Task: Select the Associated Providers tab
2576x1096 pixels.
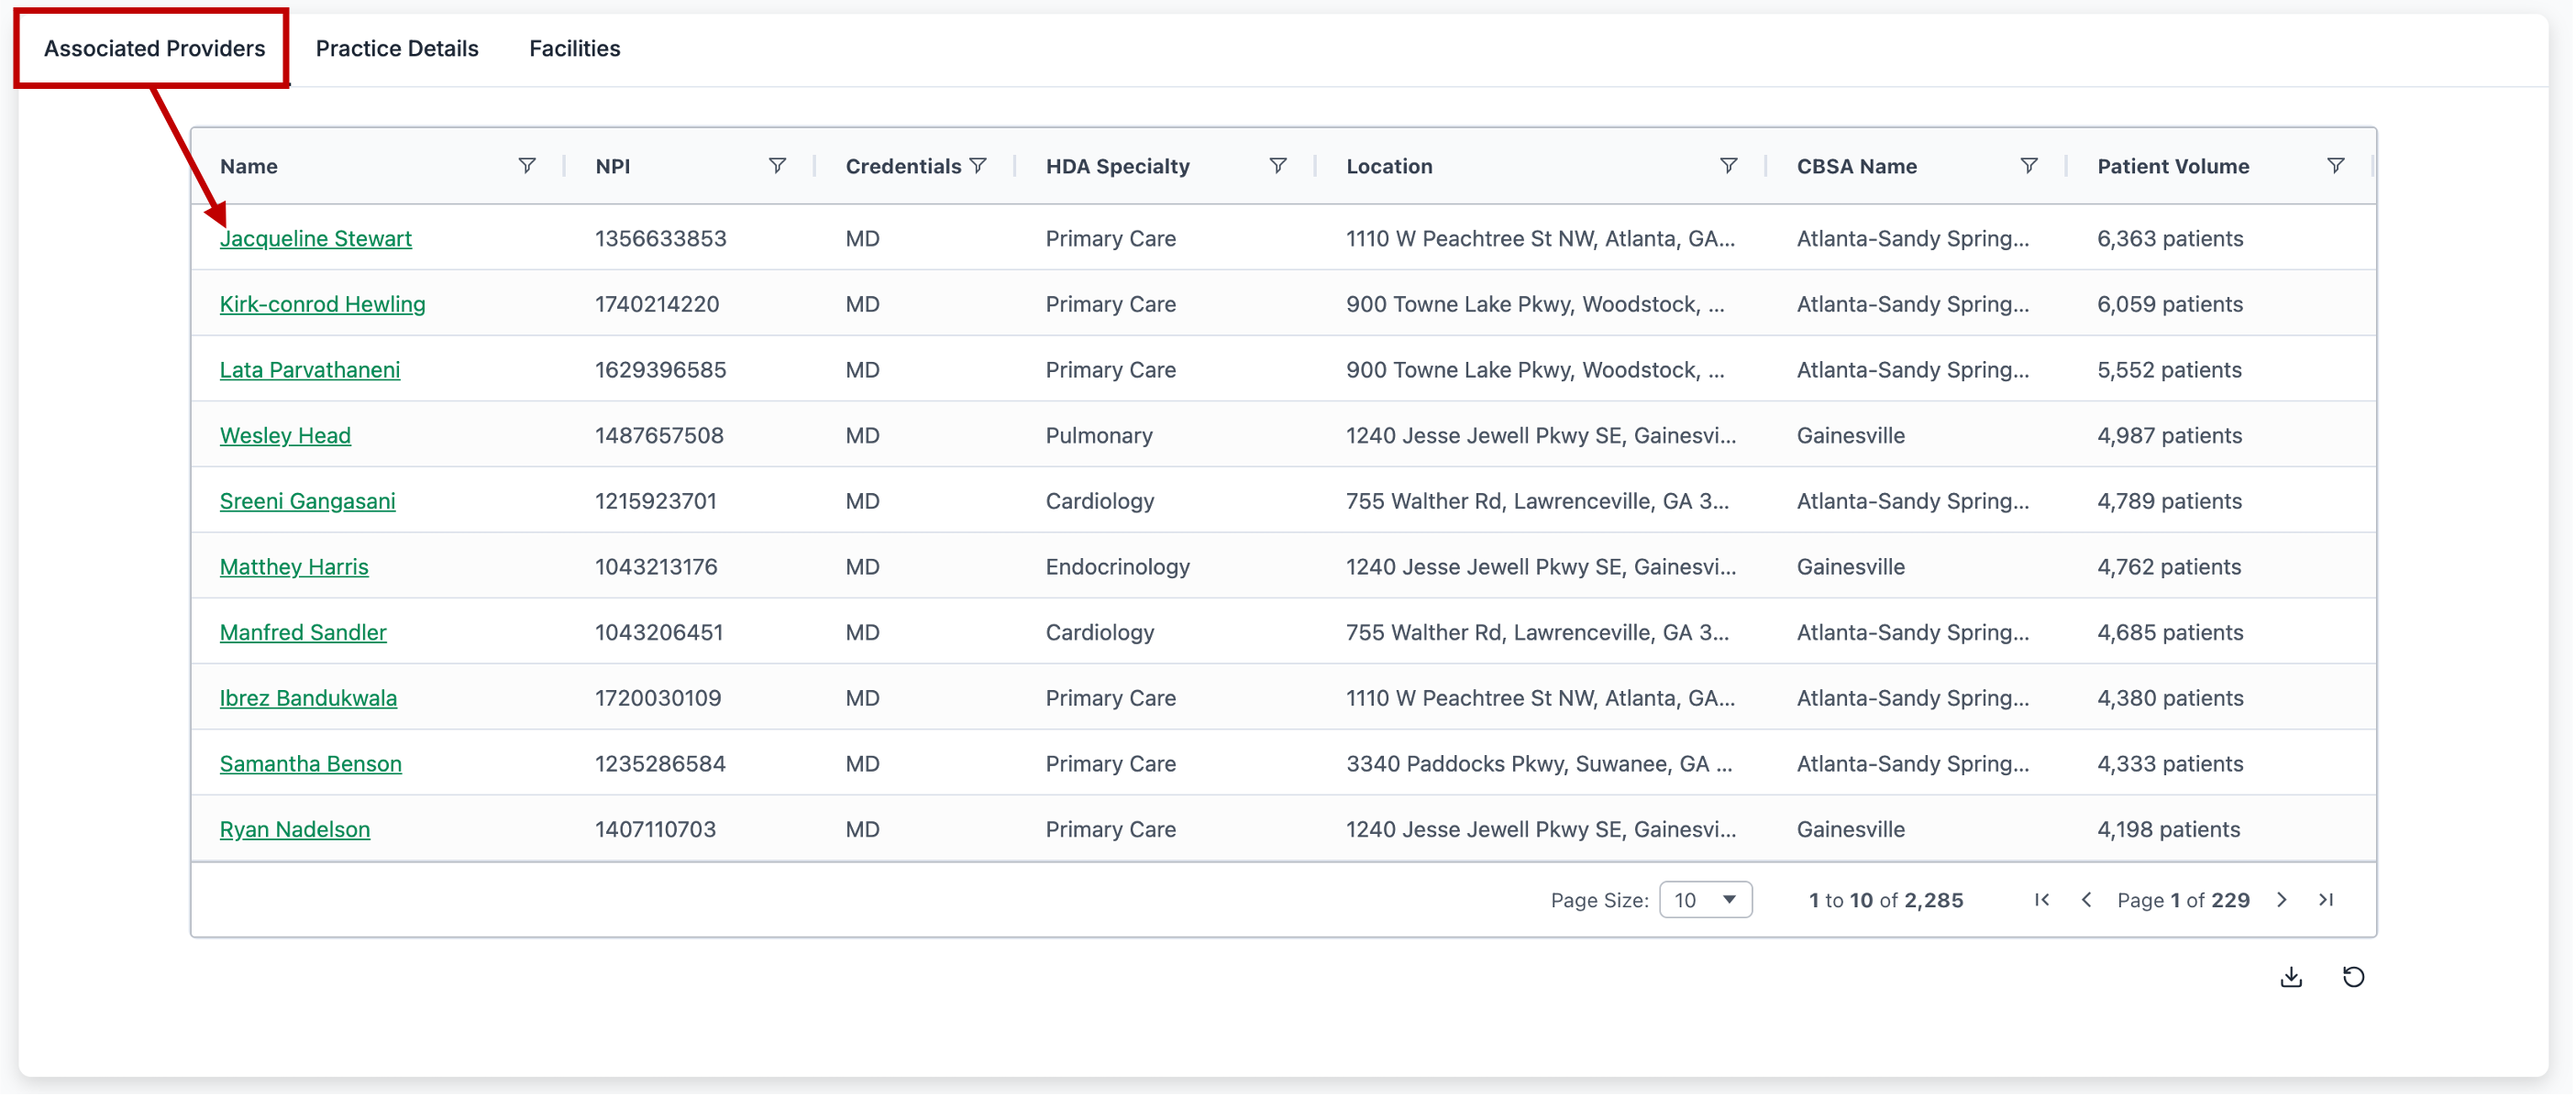Action: tap(154, 48)
